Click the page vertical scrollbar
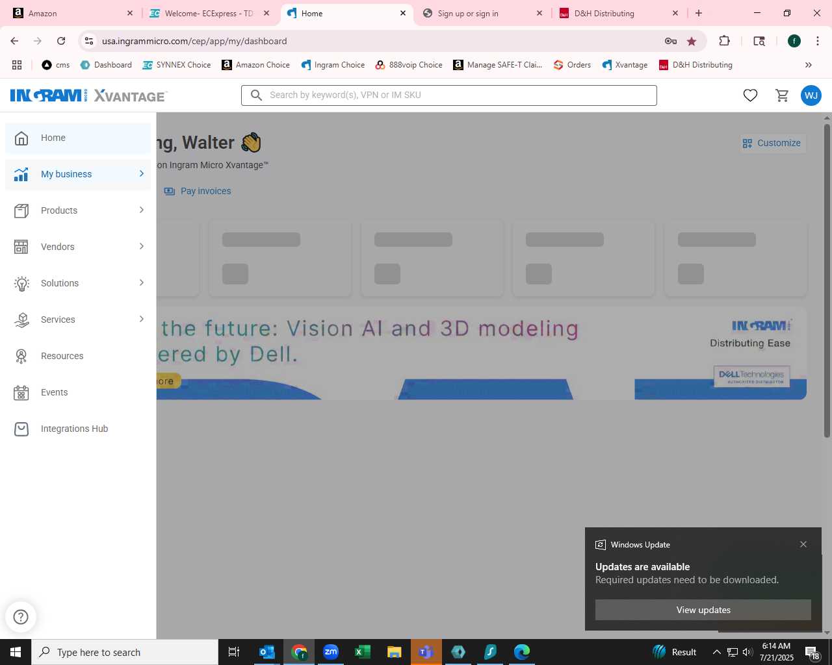The image size is (832, 665). point(827,281)
